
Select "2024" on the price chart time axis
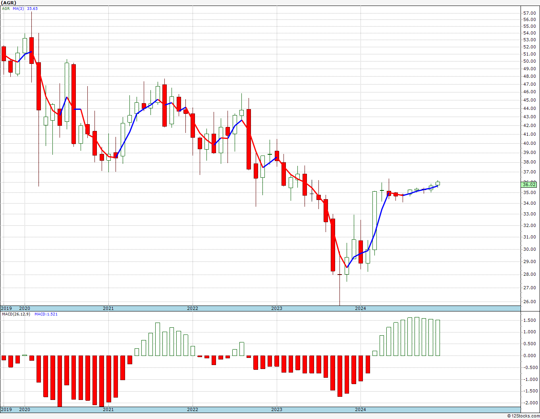(x=361, y=308)
